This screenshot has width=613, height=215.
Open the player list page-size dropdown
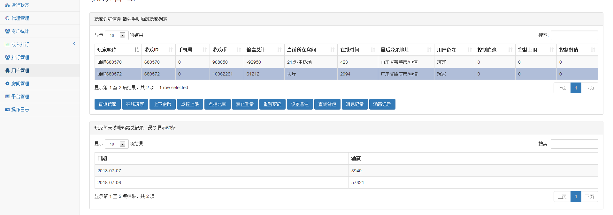click(117, 35)
